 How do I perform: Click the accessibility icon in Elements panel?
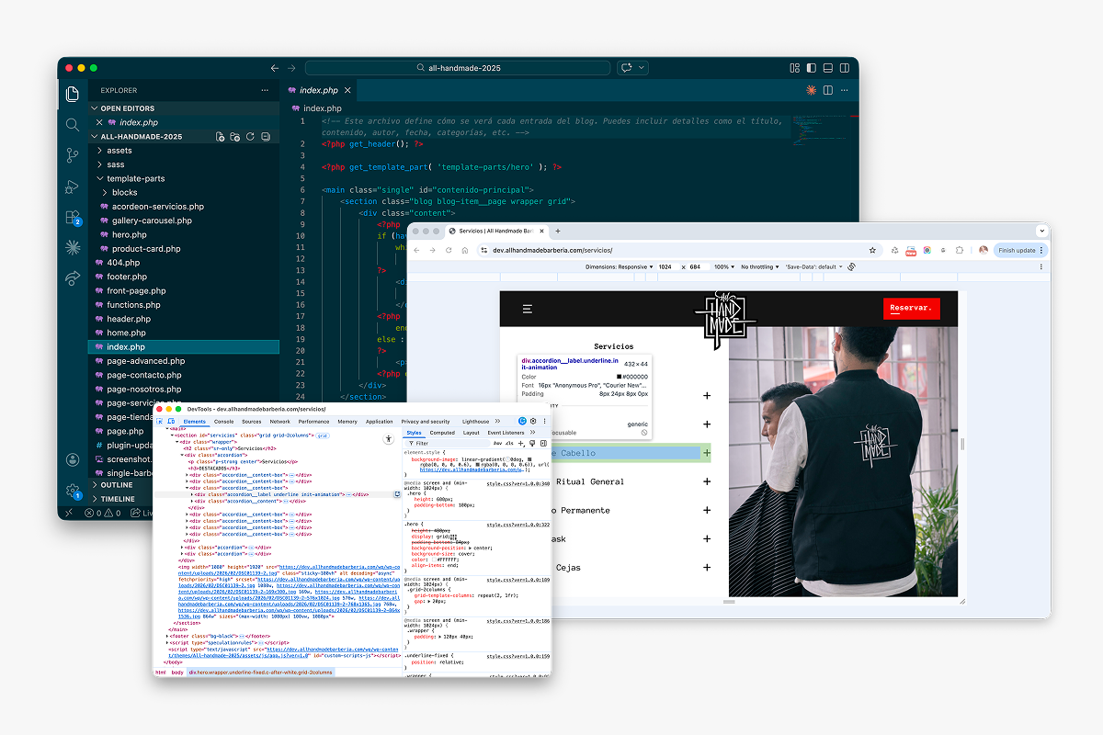[x=389, y=439]
